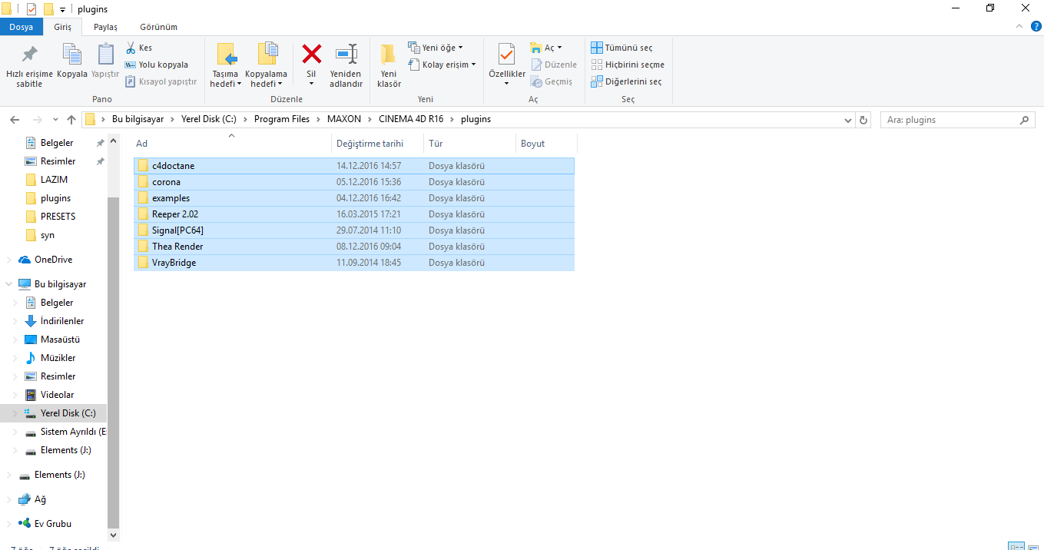Customize Quick Access Toolbar dropdown arrow
1044x550 pixels.
[62, 9]
